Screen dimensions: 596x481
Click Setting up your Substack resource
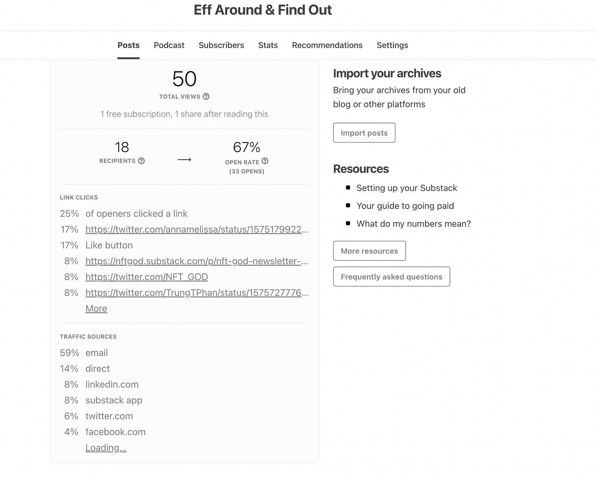tap(406, 188)
